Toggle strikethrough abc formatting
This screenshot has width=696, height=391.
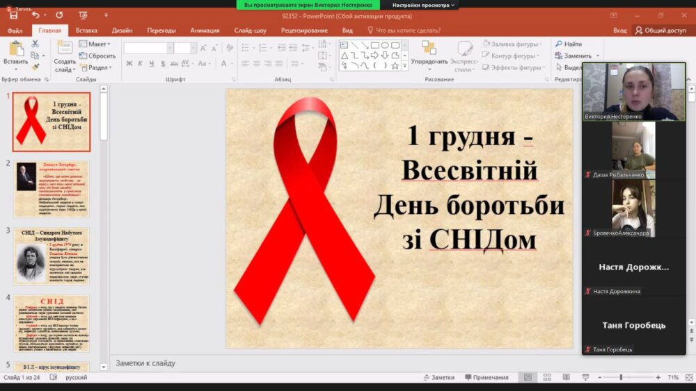(x=174, y=64)
